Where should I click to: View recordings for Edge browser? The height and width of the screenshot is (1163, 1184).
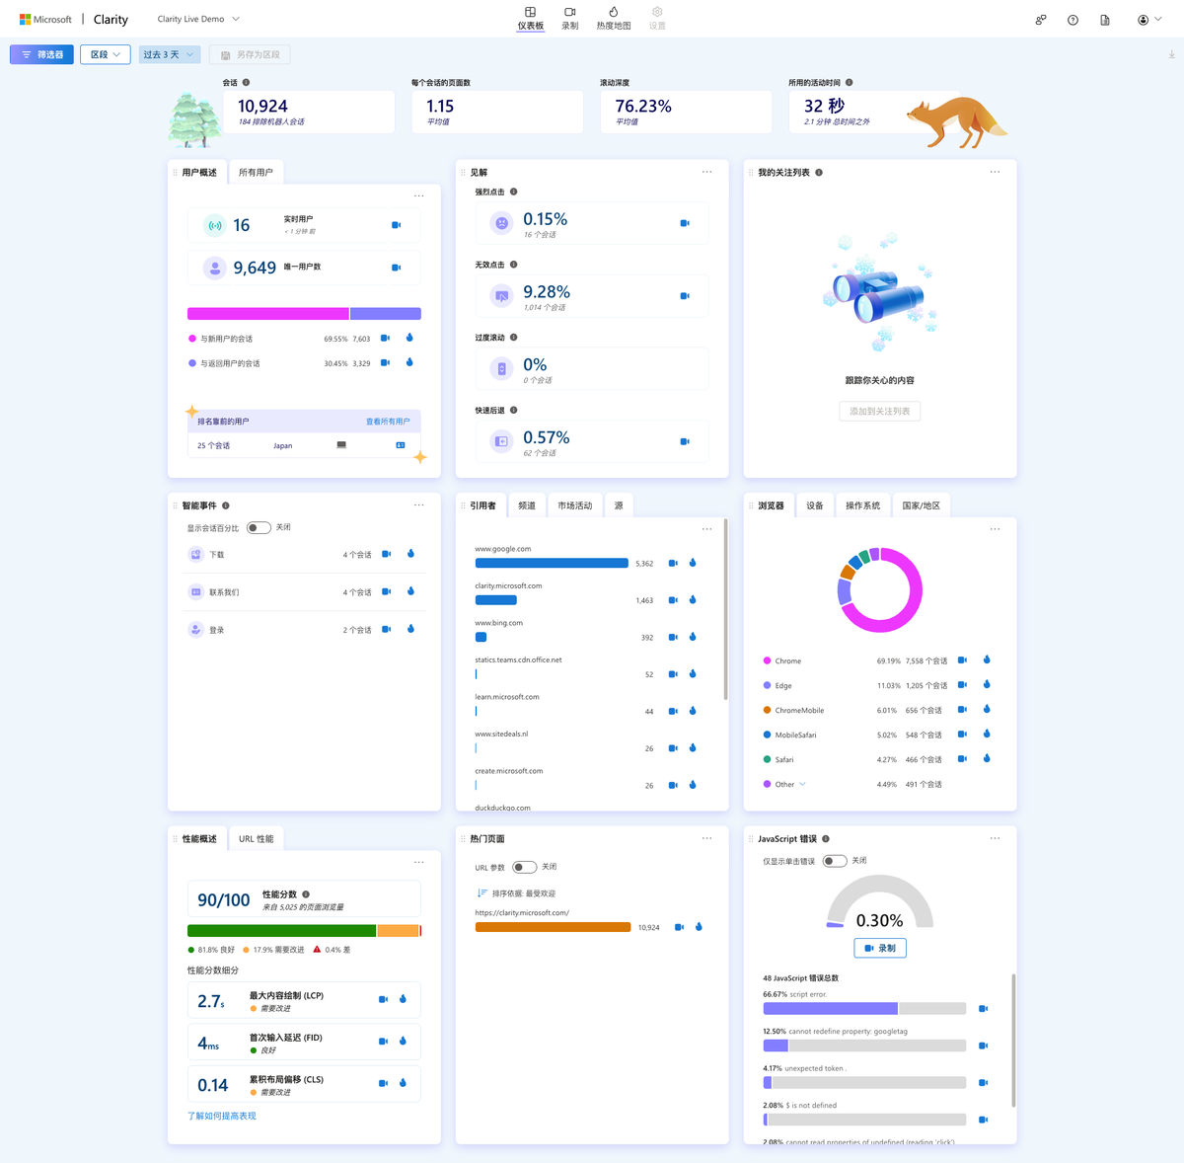[x=962, y=684]
